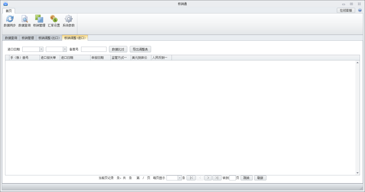
Task: Go to last page of records
Action: [x=217, y=178]
